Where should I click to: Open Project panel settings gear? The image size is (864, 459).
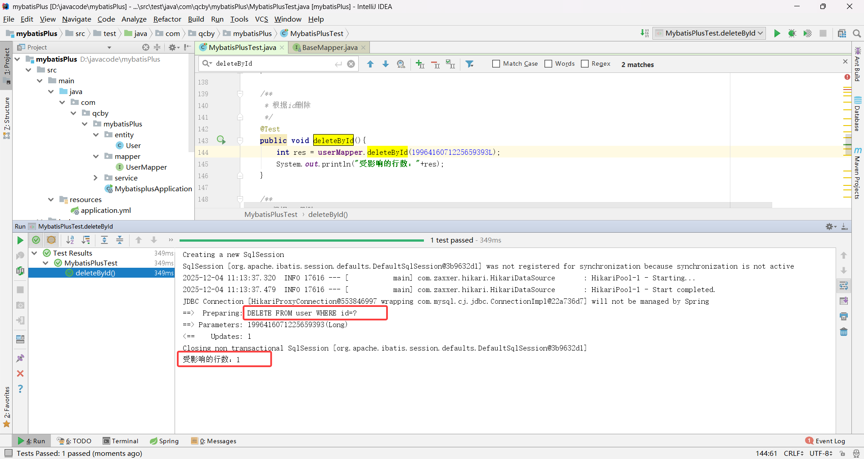[x=174, y=47]
